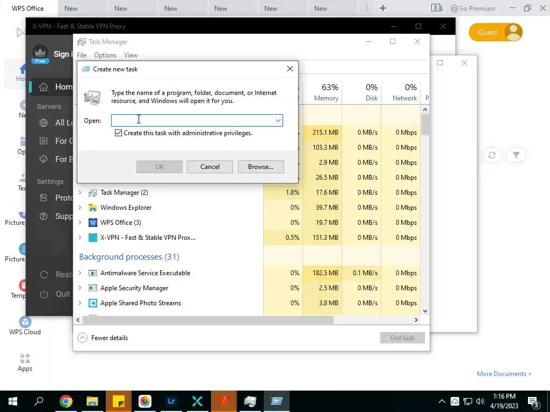This screenshot has width=550, height=412.
Task: Click horizontal scrollbar left arrow
Action: point(78,320)
